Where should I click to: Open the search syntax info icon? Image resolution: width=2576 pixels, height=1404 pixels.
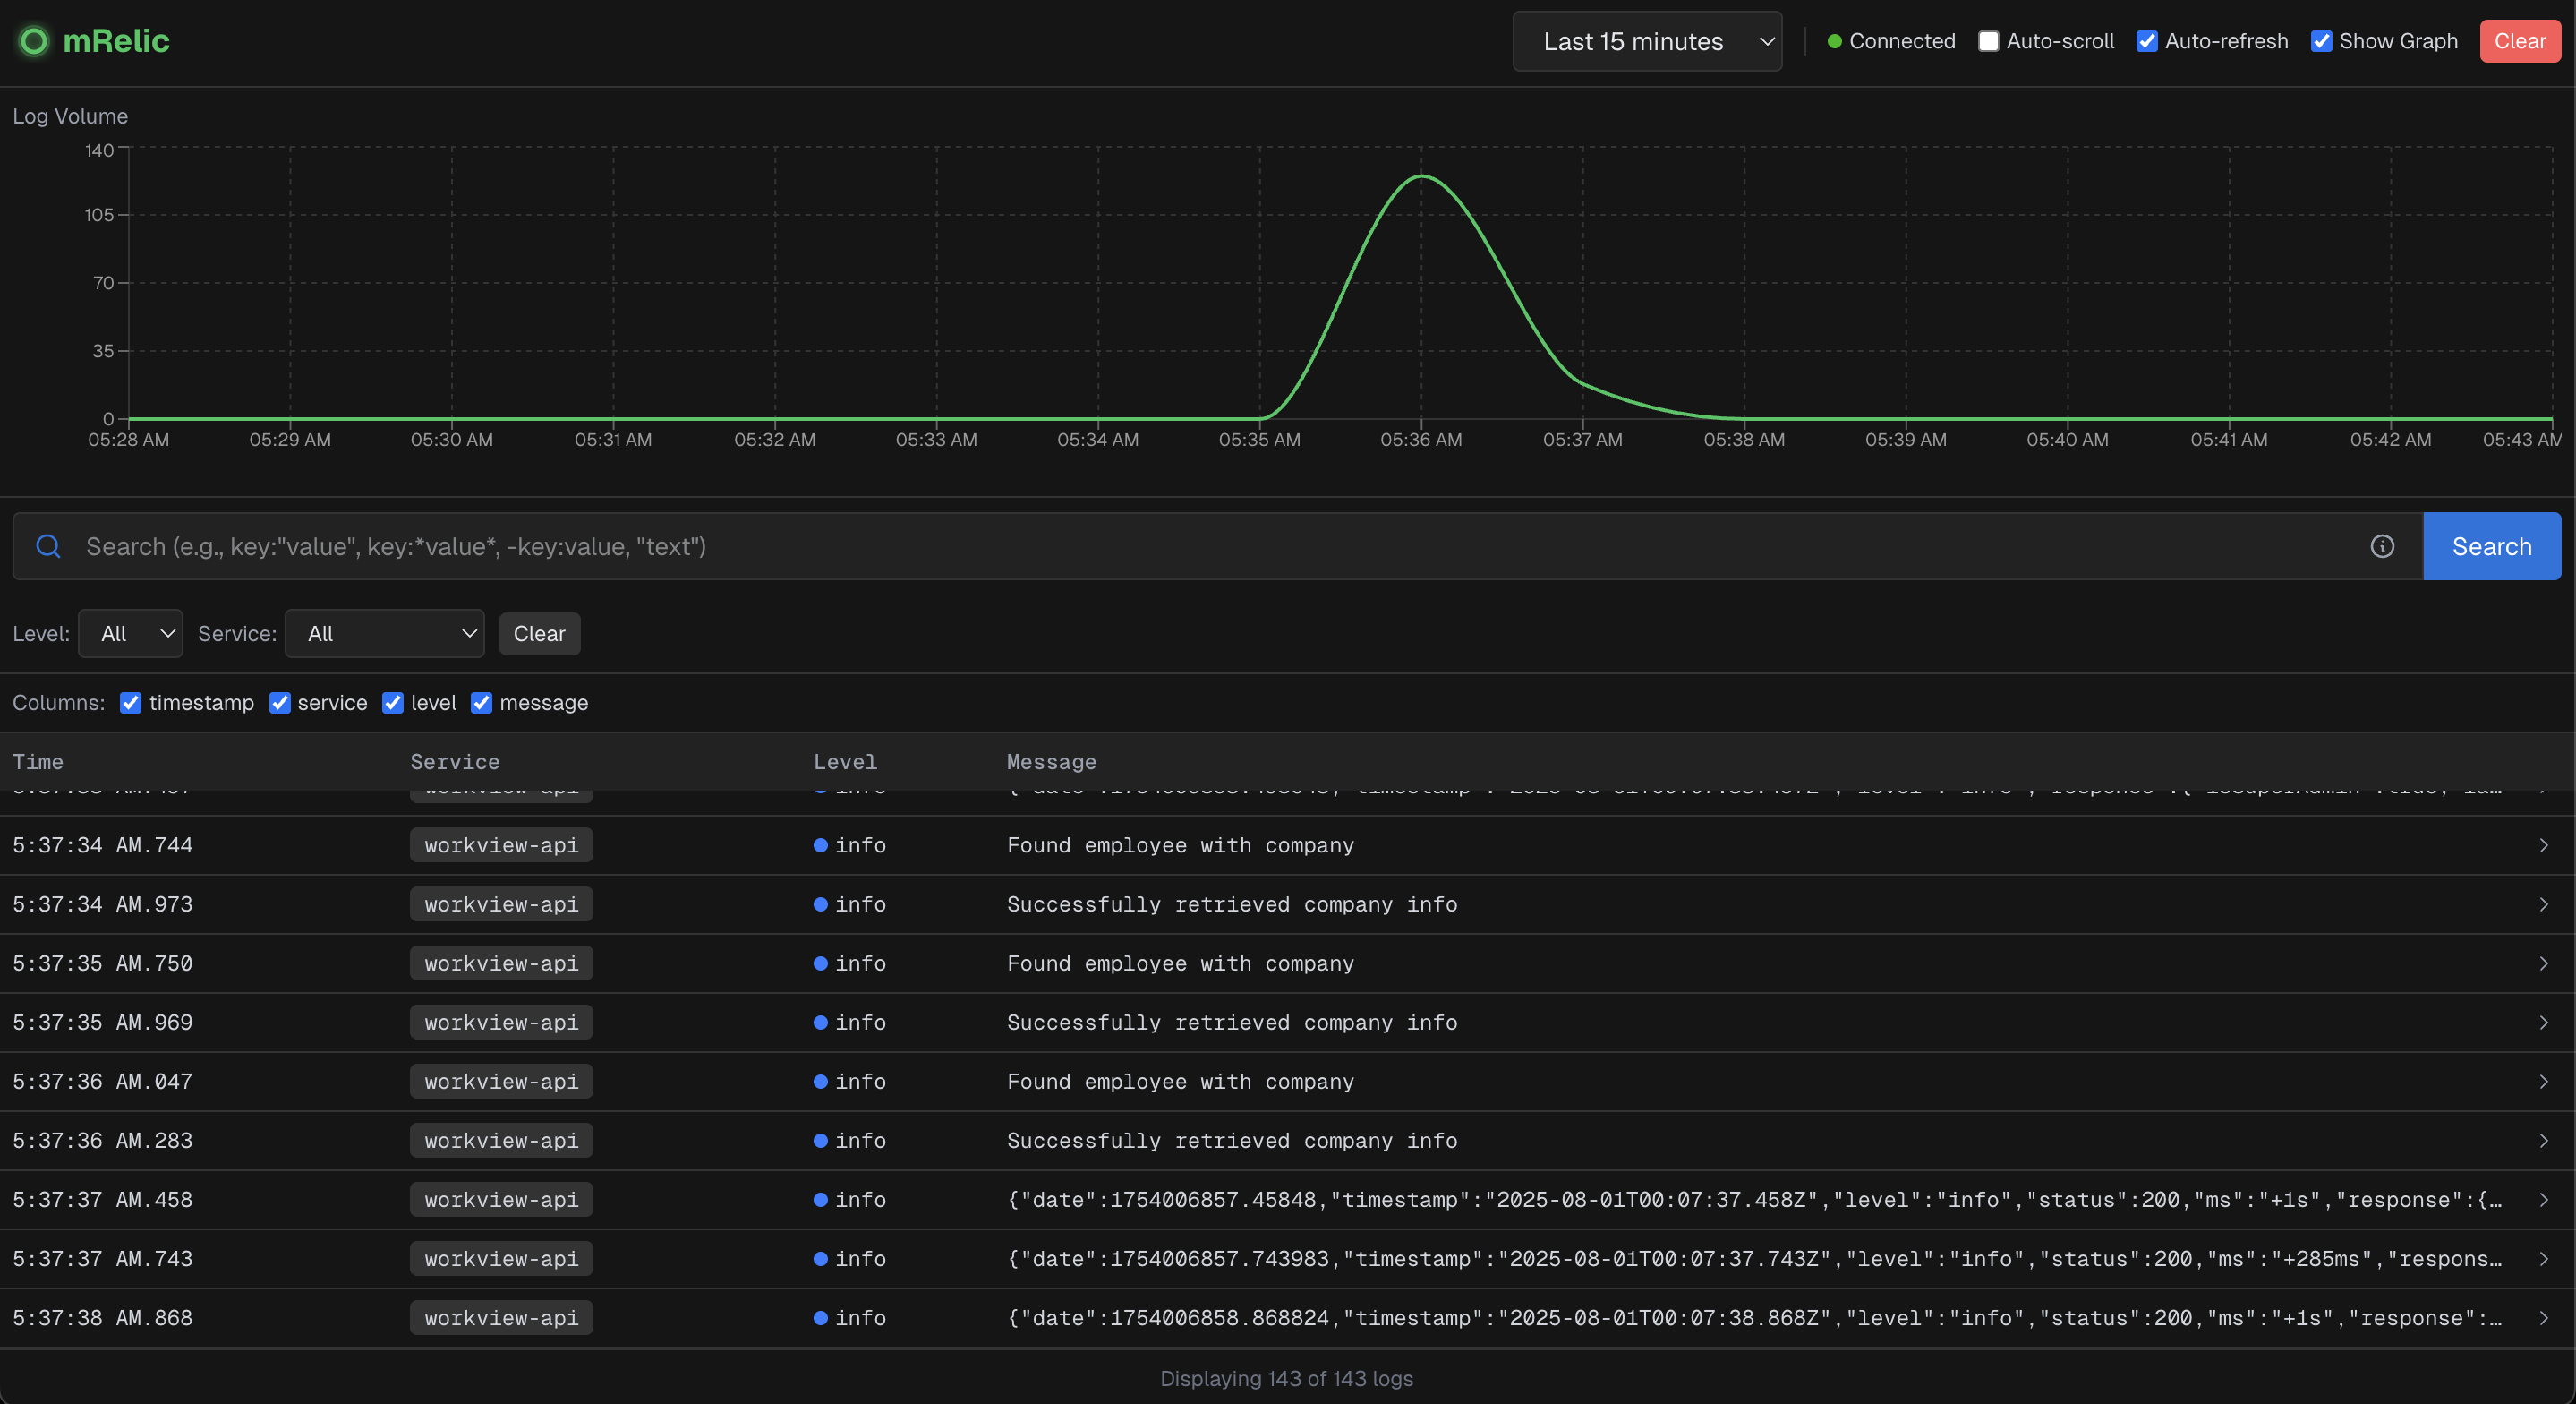pos(2382,546)
